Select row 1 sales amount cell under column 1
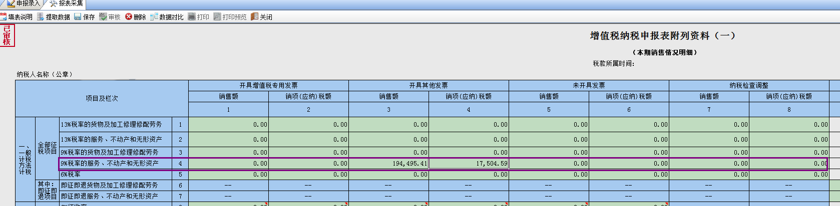 click(228, 125)
